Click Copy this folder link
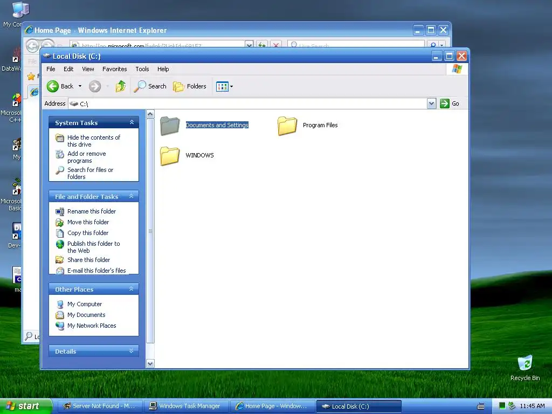 point(88,233)
